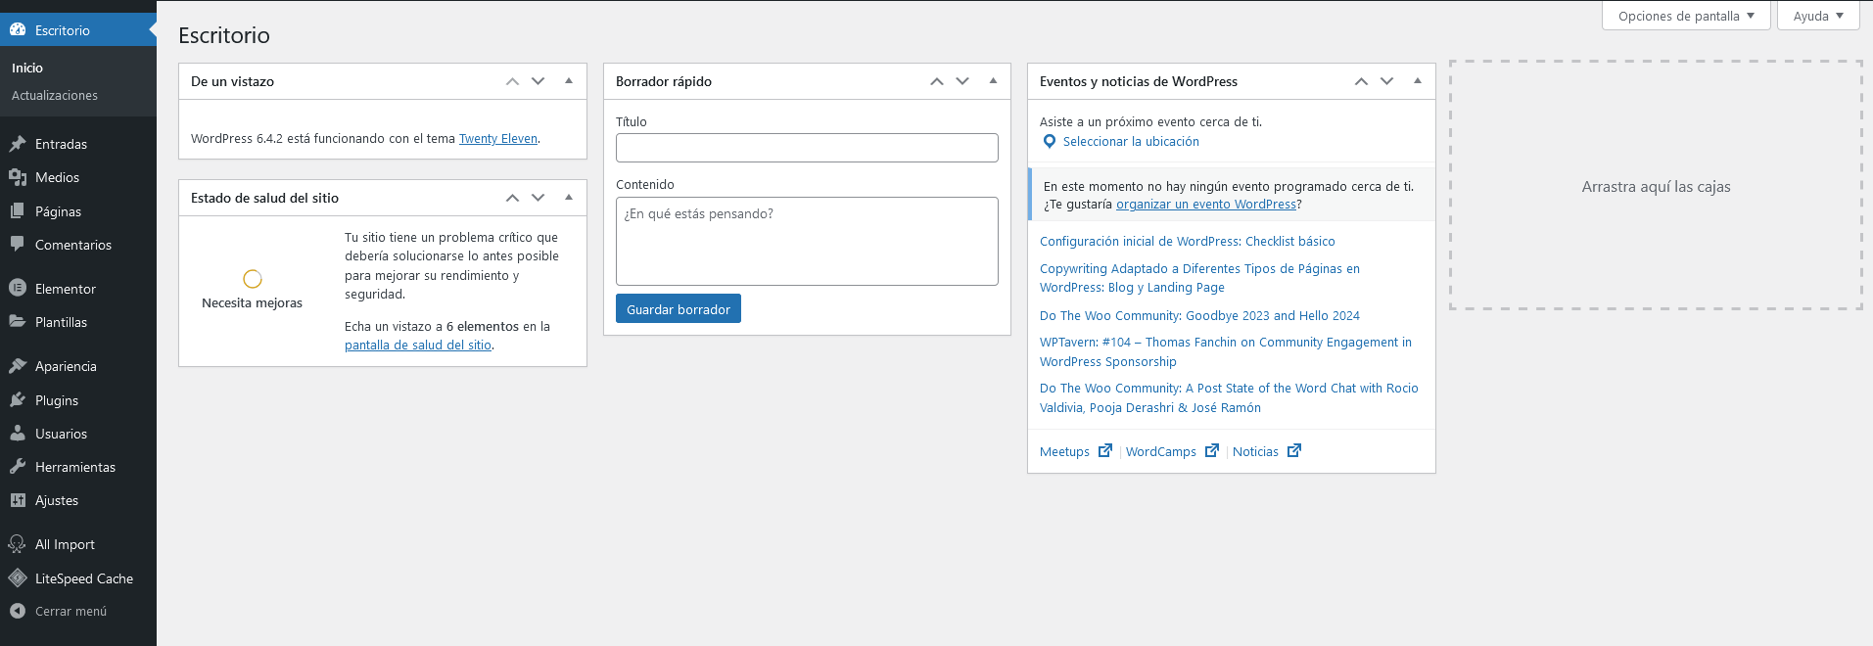1873x646 pixels.
Task: Move Estado de salud del sitio panel down
Action: click(x=538, y=198)
